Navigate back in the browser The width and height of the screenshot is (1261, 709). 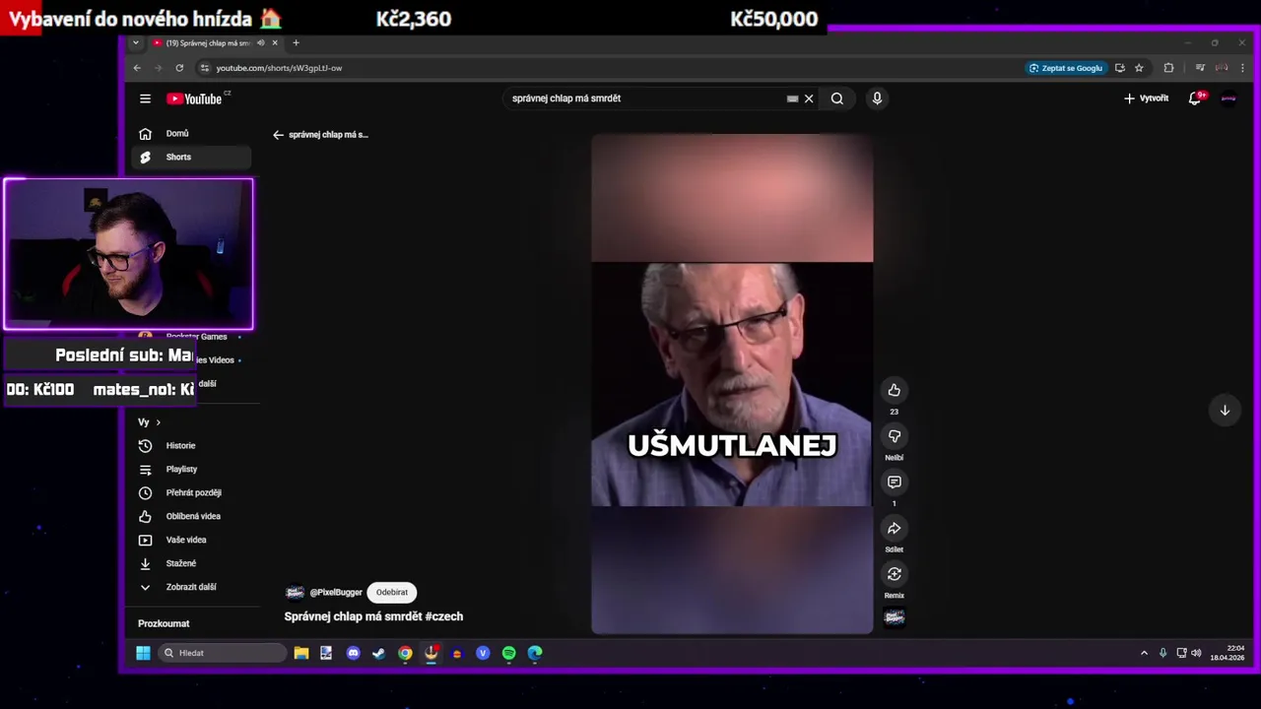tap(137, 68)
